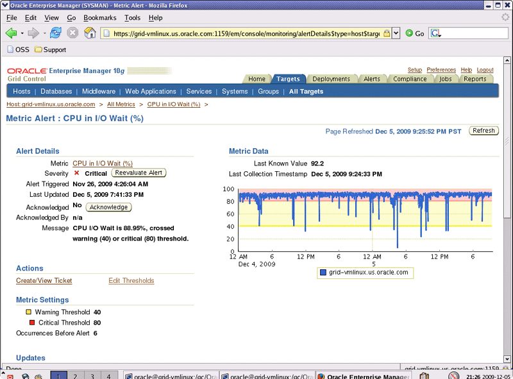Reload the page with the refresh icon
Viewport: 513px width, 379px height.
pyautogui.click(x=56, y=33)
